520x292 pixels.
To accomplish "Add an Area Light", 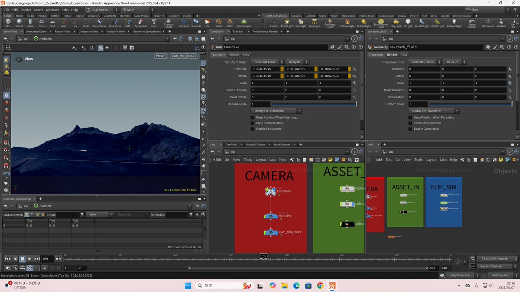I will click(x=314, y=22).
